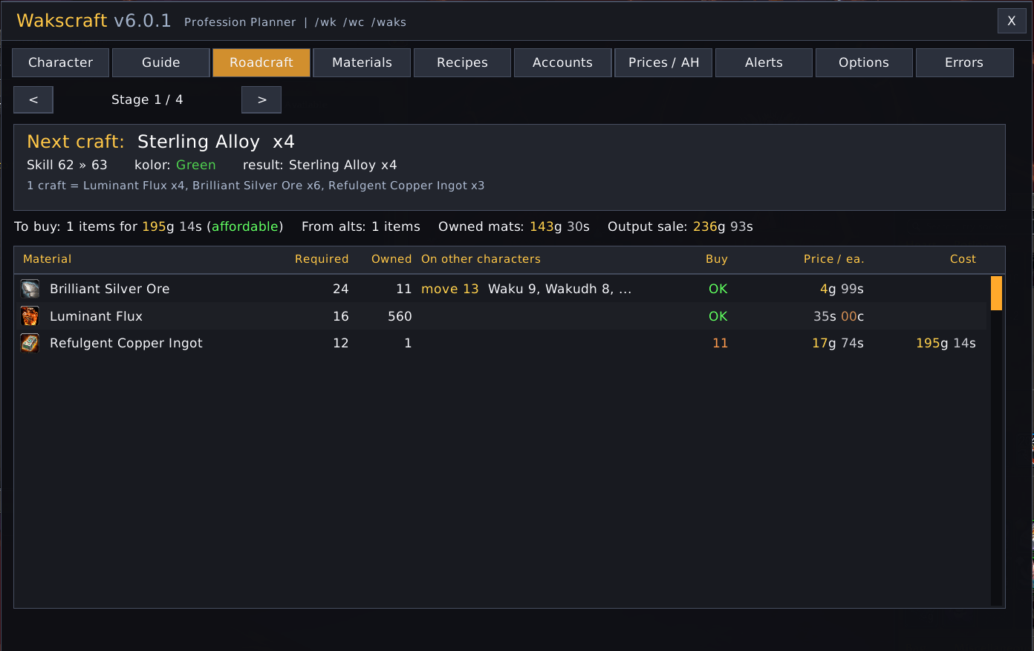
Task: Click the Buy column header
Action: (x=717, y=259)
